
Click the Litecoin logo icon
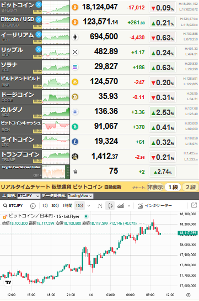tap(75, 142)
